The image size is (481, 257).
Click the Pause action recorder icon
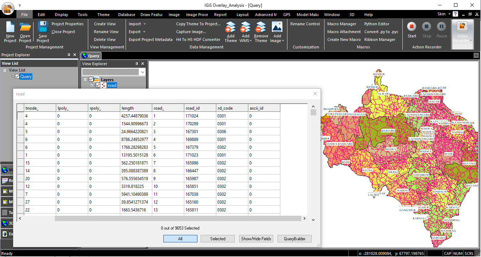[442, 26]
